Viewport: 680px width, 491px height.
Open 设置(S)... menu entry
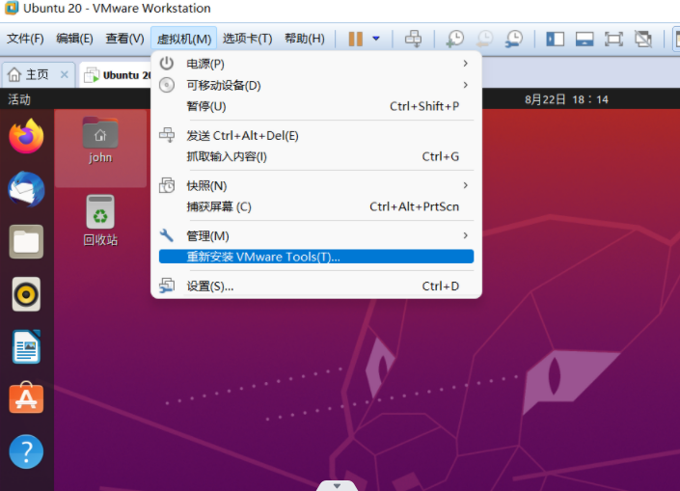316,286
